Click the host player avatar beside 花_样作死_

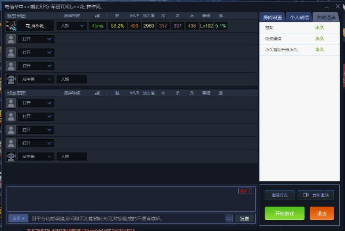click(x=11, y=26)
